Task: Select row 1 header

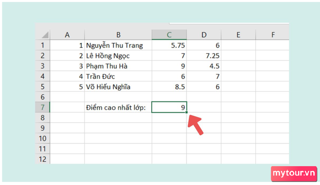Action: tap(43, 45)
